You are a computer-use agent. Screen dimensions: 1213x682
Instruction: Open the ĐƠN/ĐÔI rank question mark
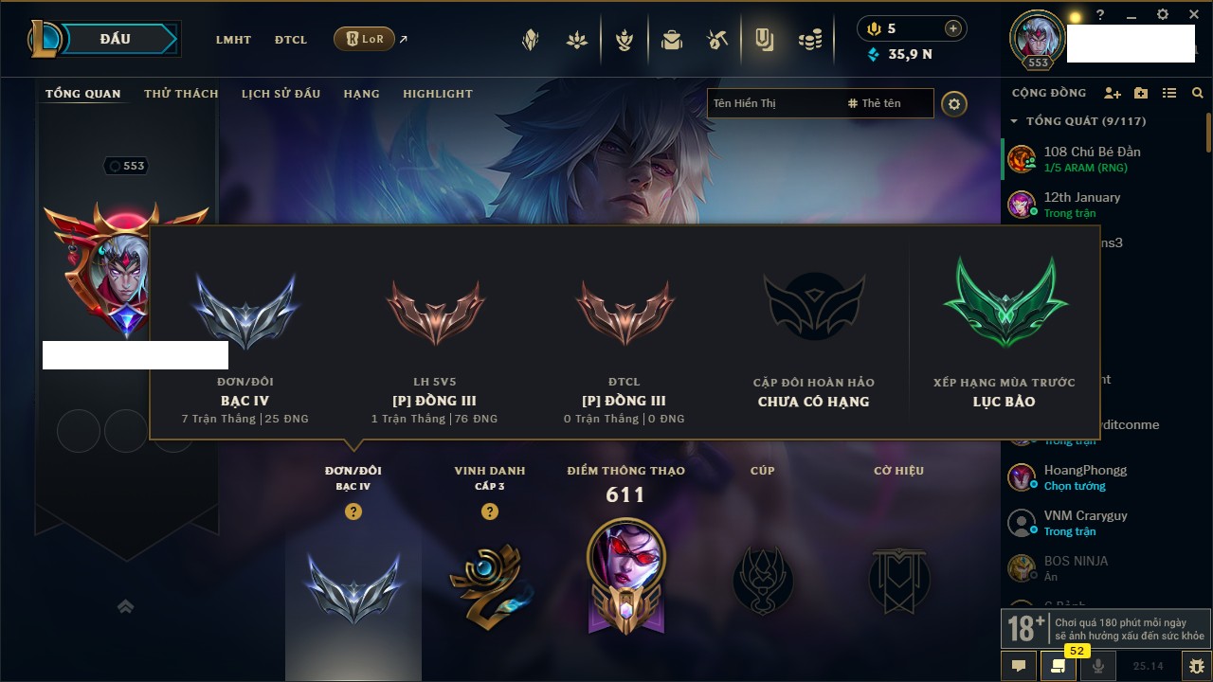click(x=353, y=511)
